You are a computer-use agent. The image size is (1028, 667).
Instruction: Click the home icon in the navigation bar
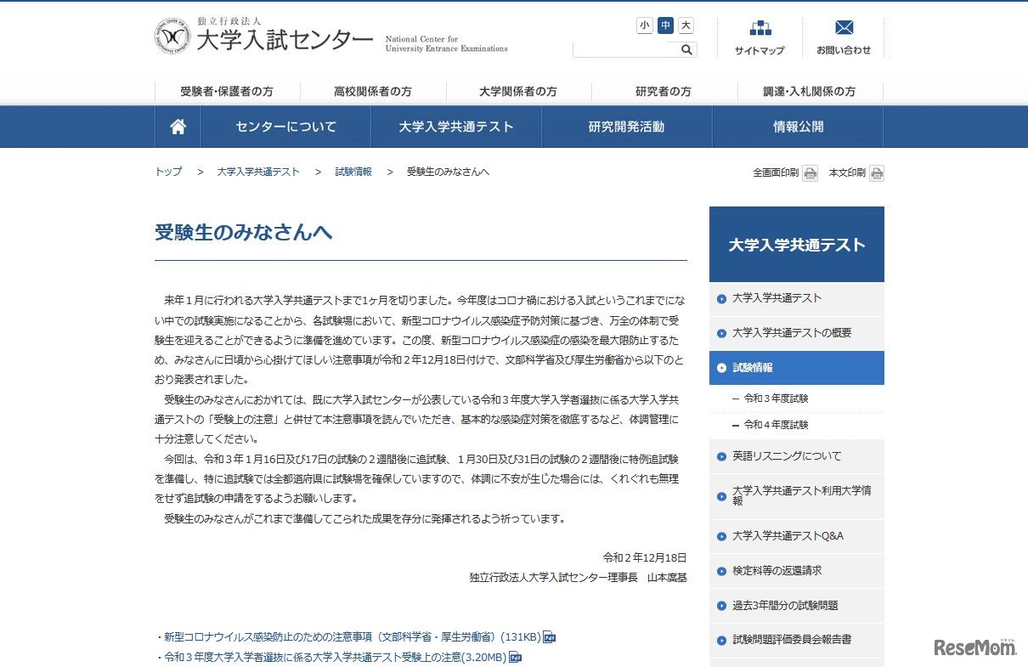click(177, 126)
